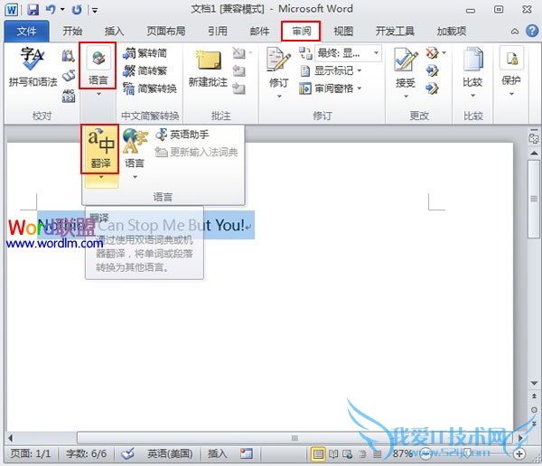
Task: Expand 审阅窗格 reviewing pane dropdown
Action: (360, 89)
